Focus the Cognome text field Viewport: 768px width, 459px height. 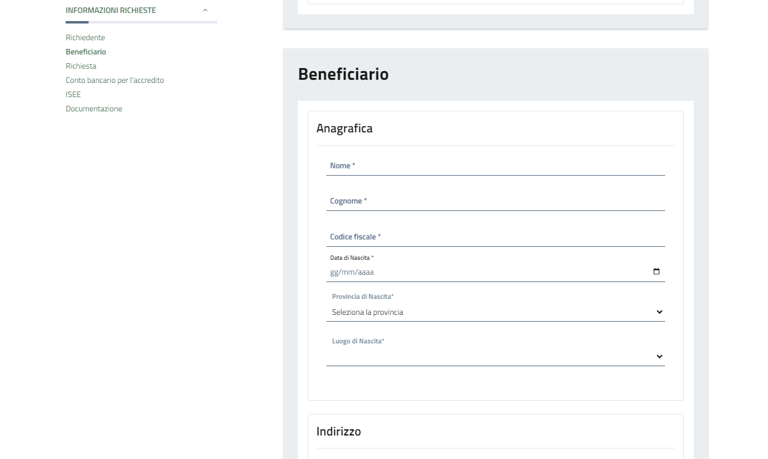click(x=495, y=201)
